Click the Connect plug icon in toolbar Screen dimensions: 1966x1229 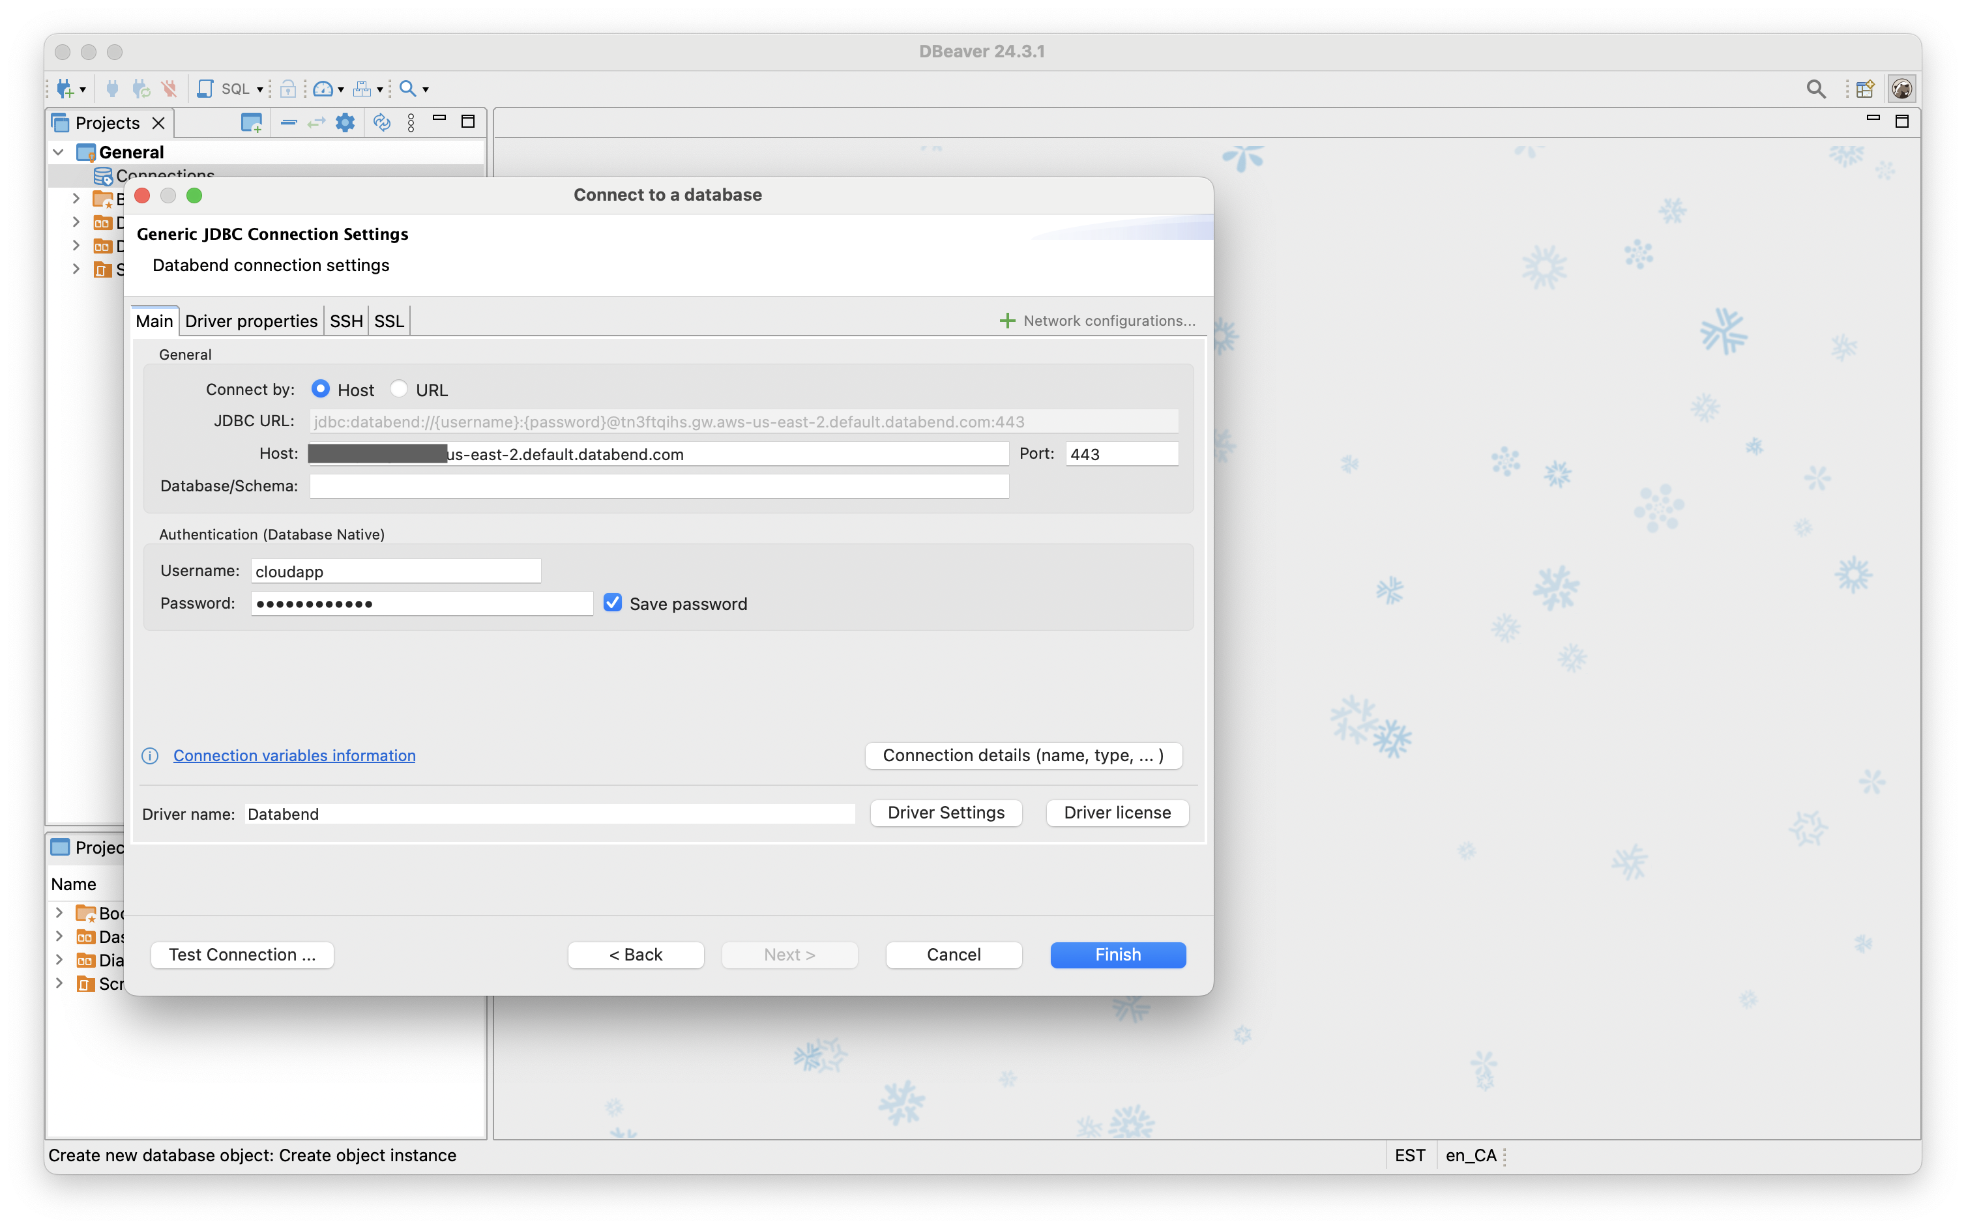point(112,89)
